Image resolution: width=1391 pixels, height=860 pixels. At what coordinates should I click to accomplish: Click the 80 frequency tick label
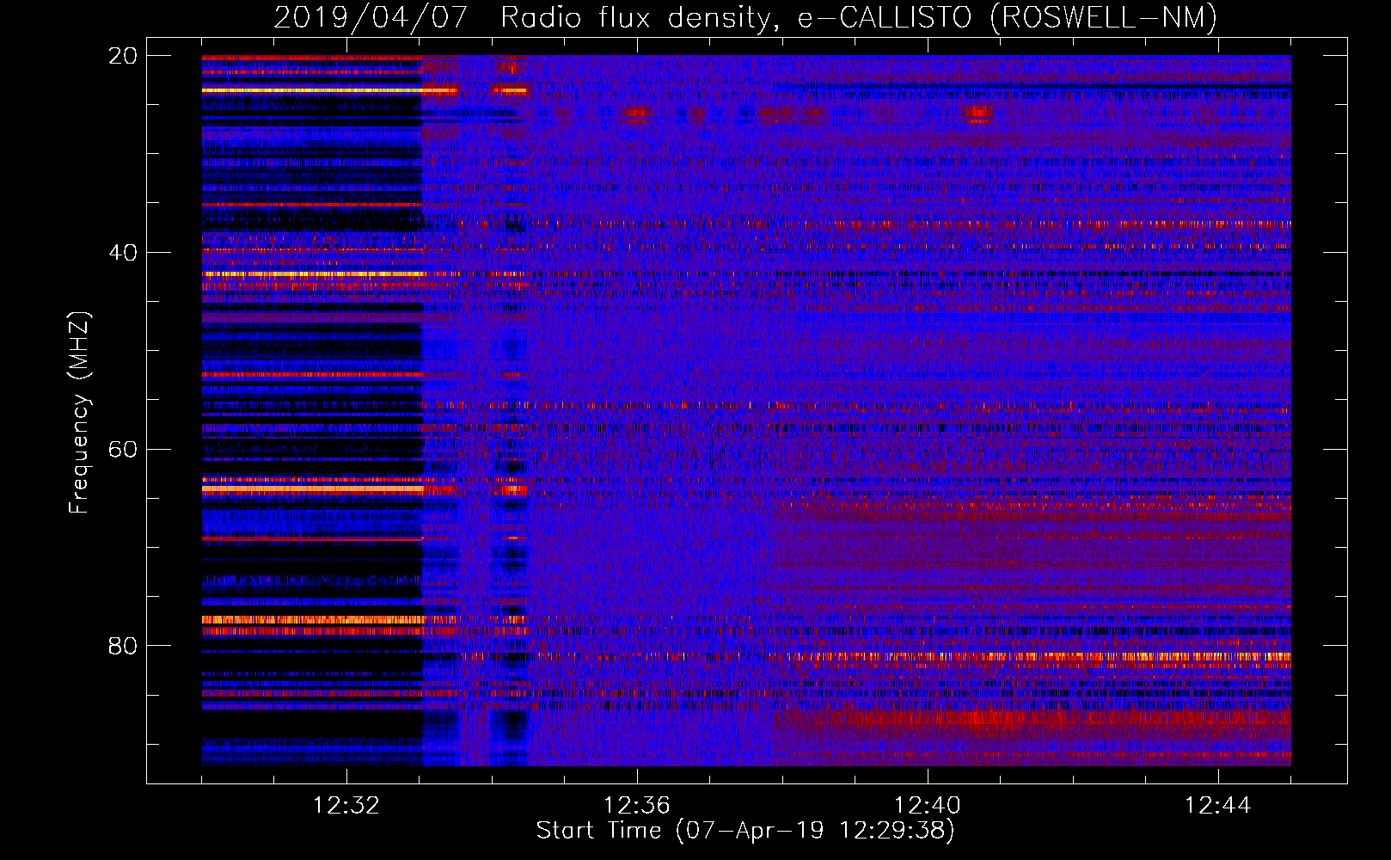pyautogui.click(x=123, y=646)
